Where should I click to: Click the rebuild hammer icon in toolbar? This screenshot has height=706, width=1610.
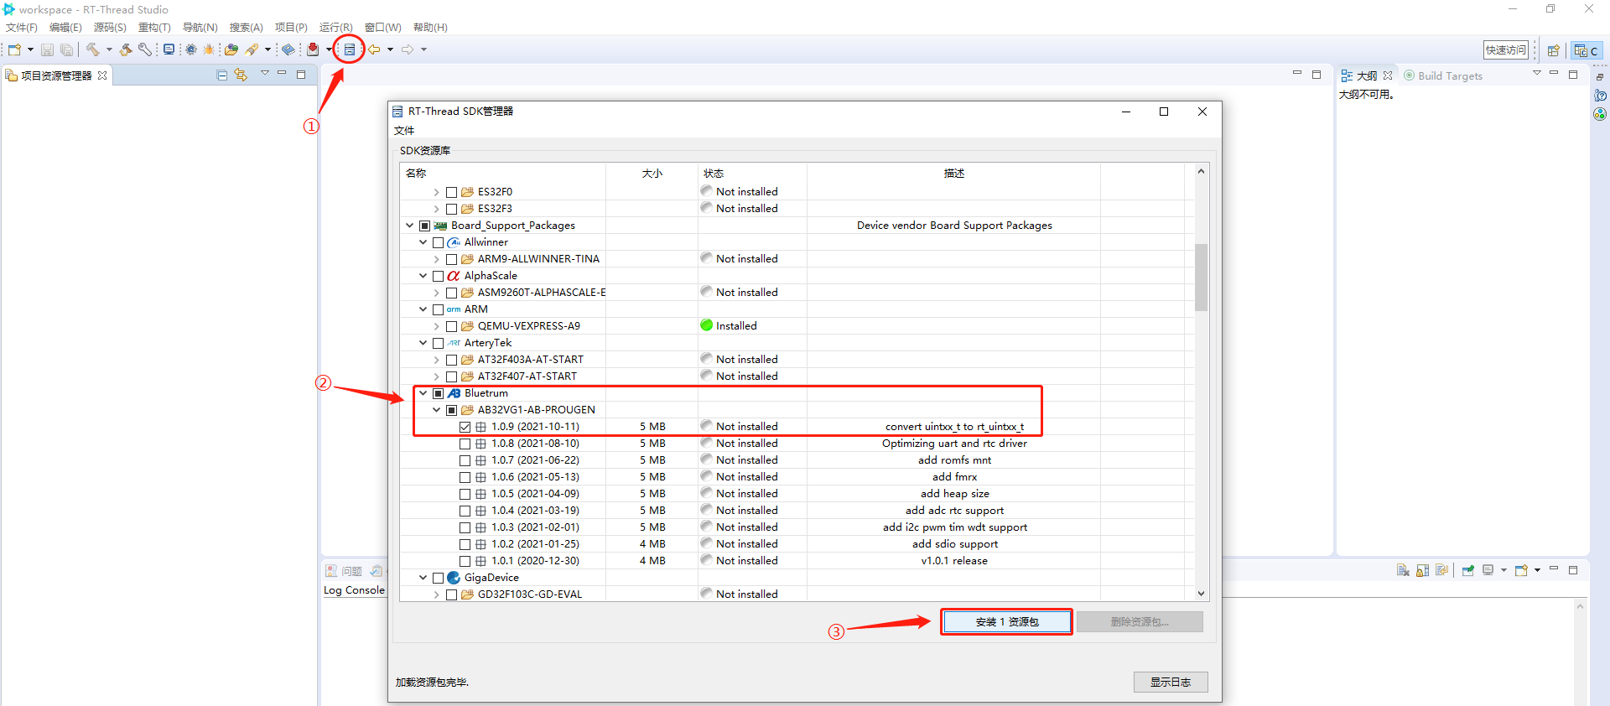126,49
